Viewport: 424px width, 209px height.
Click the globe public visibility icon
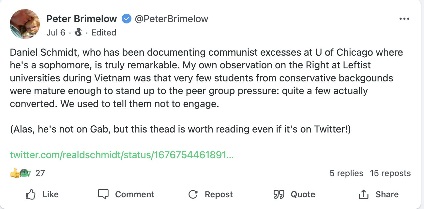point(78,33)
